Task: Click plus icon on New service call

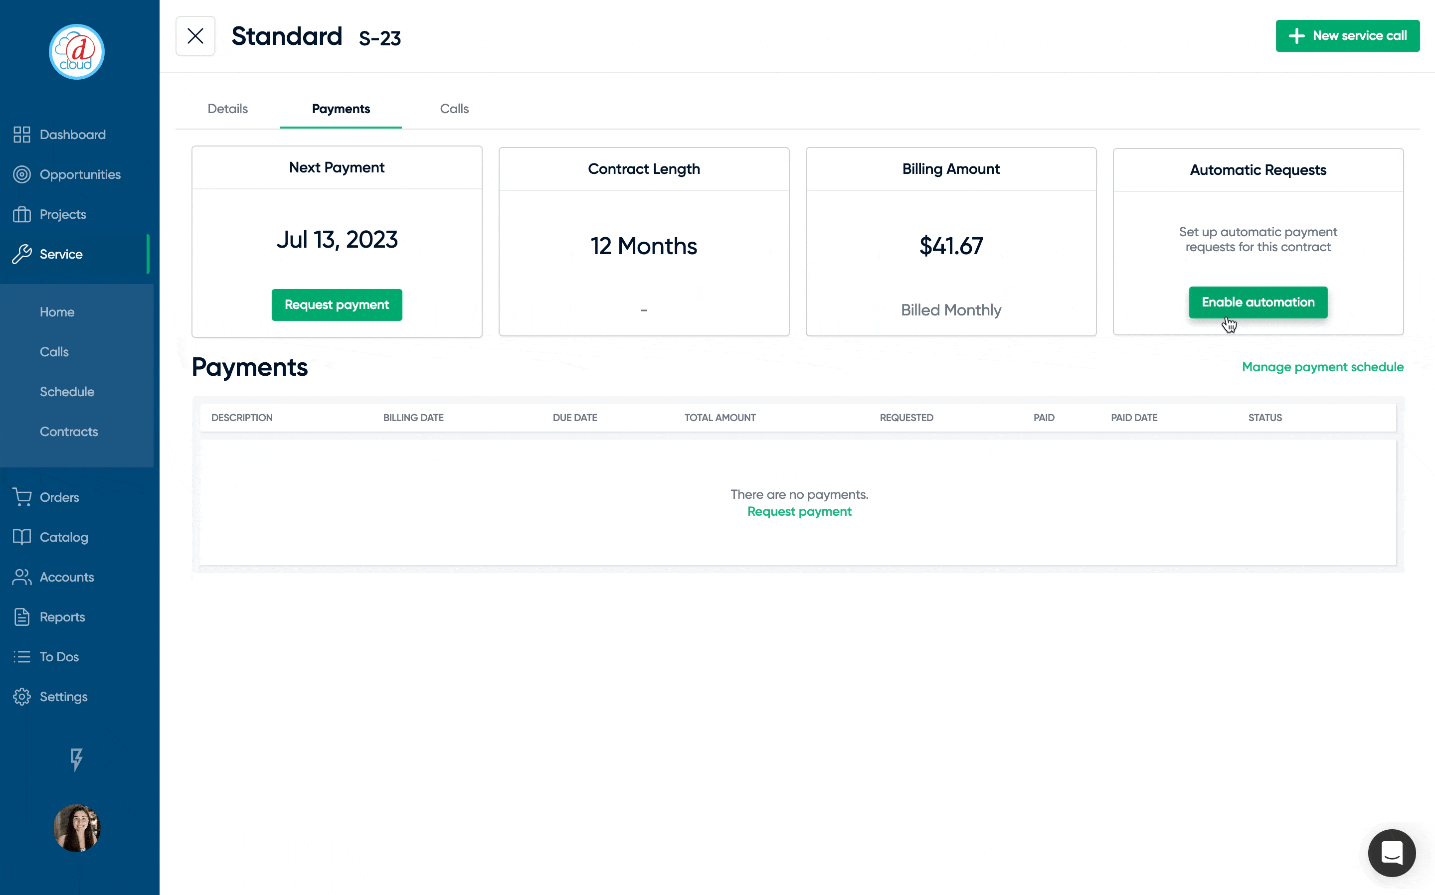Action: point(1296,36)
